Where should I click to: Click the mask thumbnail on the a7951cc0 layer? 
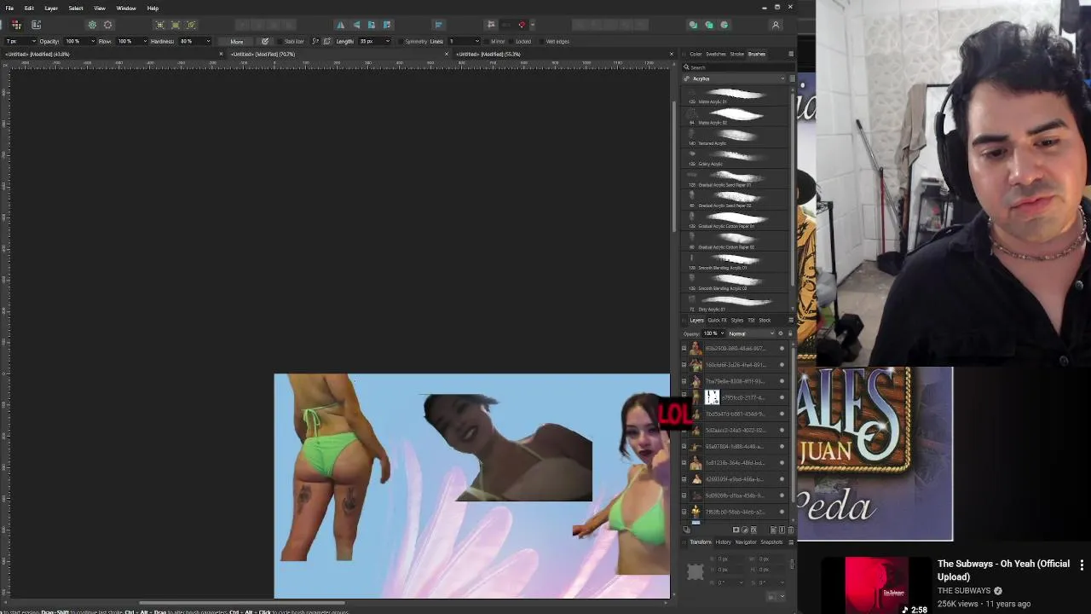[x=712, y=397]
